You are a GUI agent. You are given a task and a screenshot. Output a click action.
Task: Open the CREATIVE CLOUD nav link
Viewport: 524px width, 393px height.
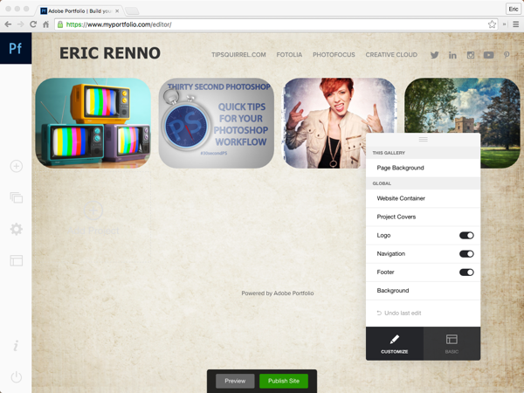391,55
